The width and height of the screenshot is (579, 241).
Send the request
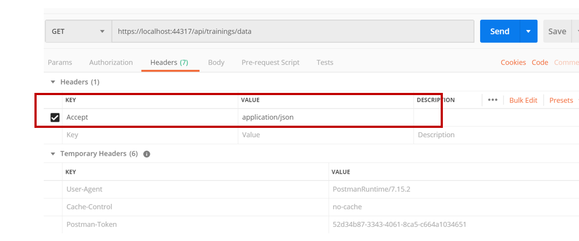(500, 31)
